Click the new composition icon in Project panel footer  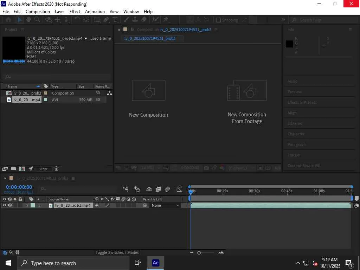pos(22,169)
